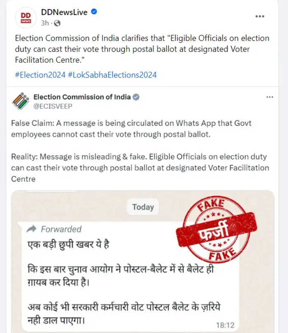
Task: Click the Election Commission of India account name
Action: pyautogui.click(x=82, y=97)
